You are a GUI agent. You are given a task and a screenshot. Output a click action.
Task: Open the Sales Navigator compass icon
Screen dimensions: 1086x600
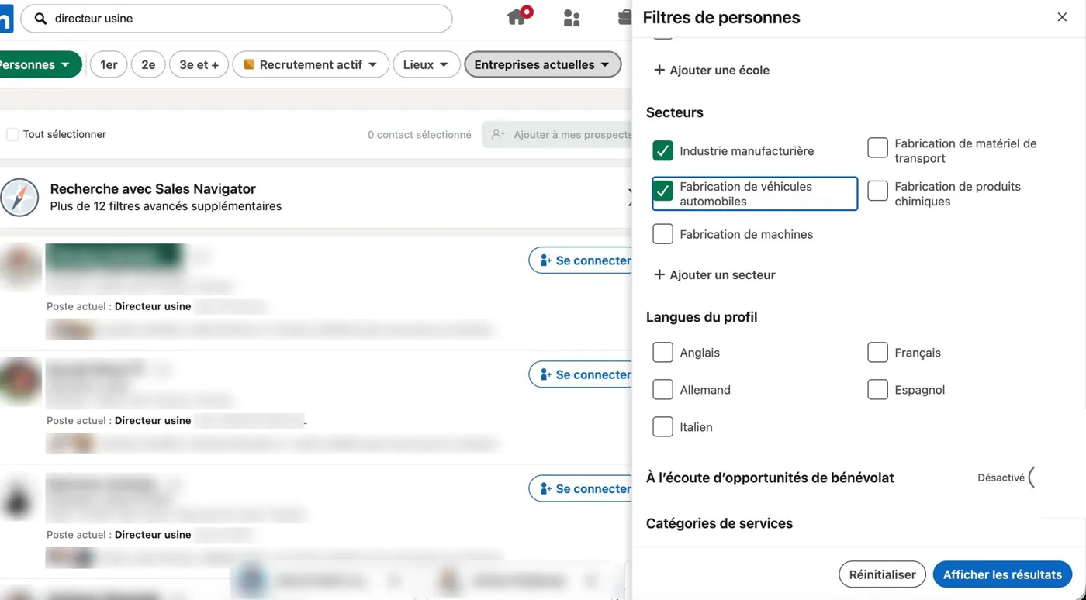click(20, 197)
